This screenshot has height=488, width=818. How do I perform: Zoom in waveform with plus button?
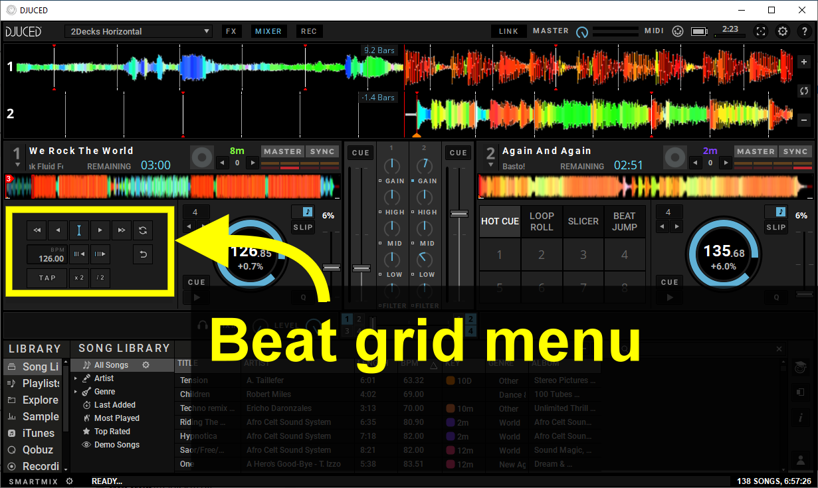coord(804,61)
